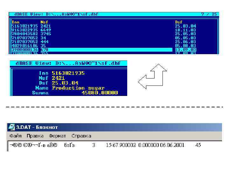This screenshot has width=229, height=171.
Task: Click the date 06.06.2001 in Notepad
Action: click(172, 145)
